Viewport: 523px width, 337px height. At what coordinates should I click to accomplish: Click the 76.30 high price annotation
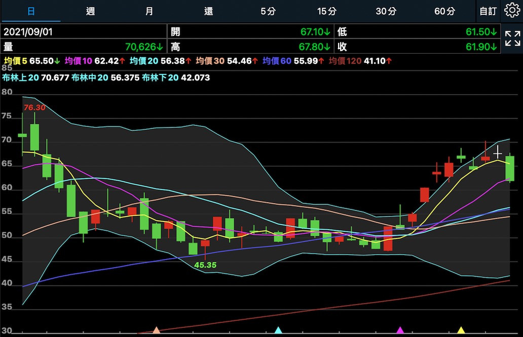tap(34, 108)
